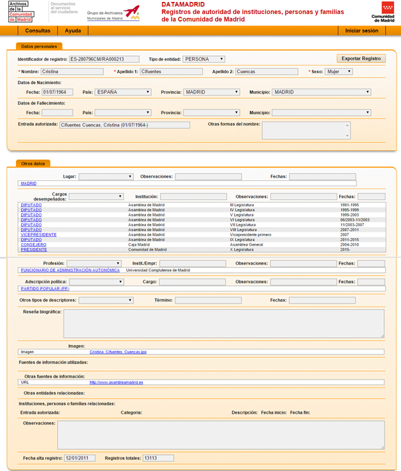
Task: Click 'Universidad Complutense de Madrid' text
Action: (x=158, y=271)
